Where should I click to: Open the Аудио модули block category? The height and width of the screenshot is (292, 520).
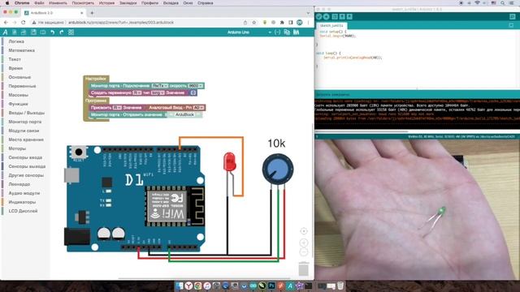[x=24, y=193]
